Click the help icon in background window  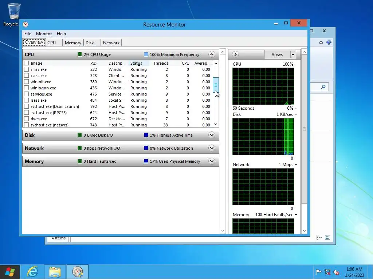coord(329,42)
